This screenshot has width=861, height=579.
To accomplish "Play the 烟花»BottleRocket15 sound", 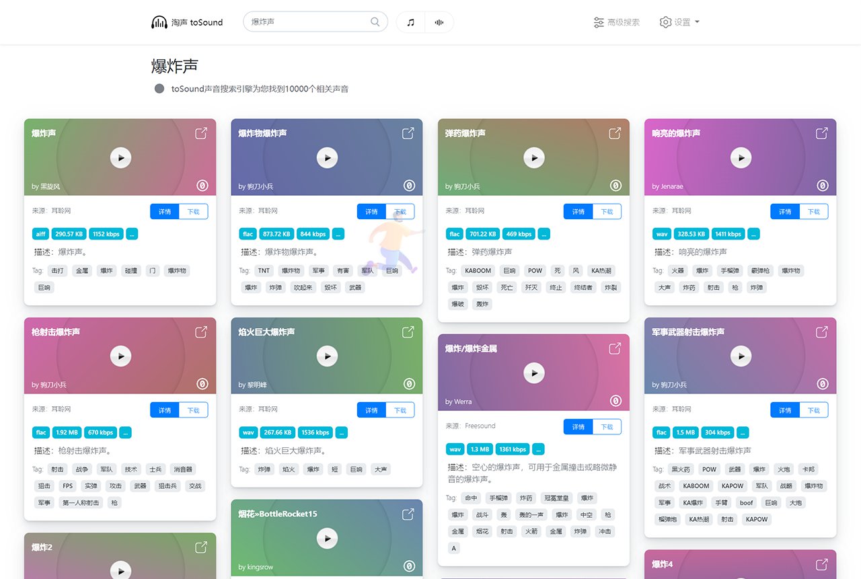I will click(x=327, y=538).
